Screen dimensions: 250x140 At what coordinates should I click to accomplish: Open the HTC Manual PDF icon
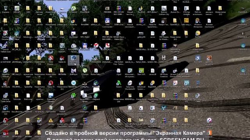point(175,84)
